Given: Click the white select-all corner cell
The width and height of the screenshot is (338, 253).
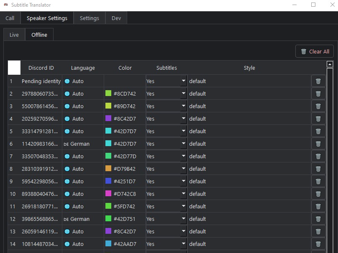Looking at the screenshot, I should pyautogui.click(x=14, y=68).
